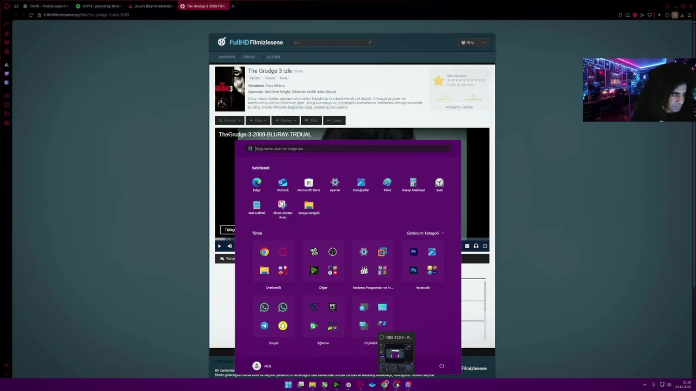Open Ekle dropdown below movie info
This screenshot has width=696, height=391.
click(x=258, y=121)
